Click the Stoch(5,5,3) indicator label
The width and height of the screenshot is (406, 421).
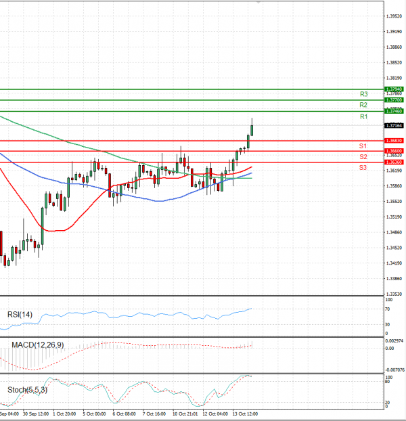[27, 390]
